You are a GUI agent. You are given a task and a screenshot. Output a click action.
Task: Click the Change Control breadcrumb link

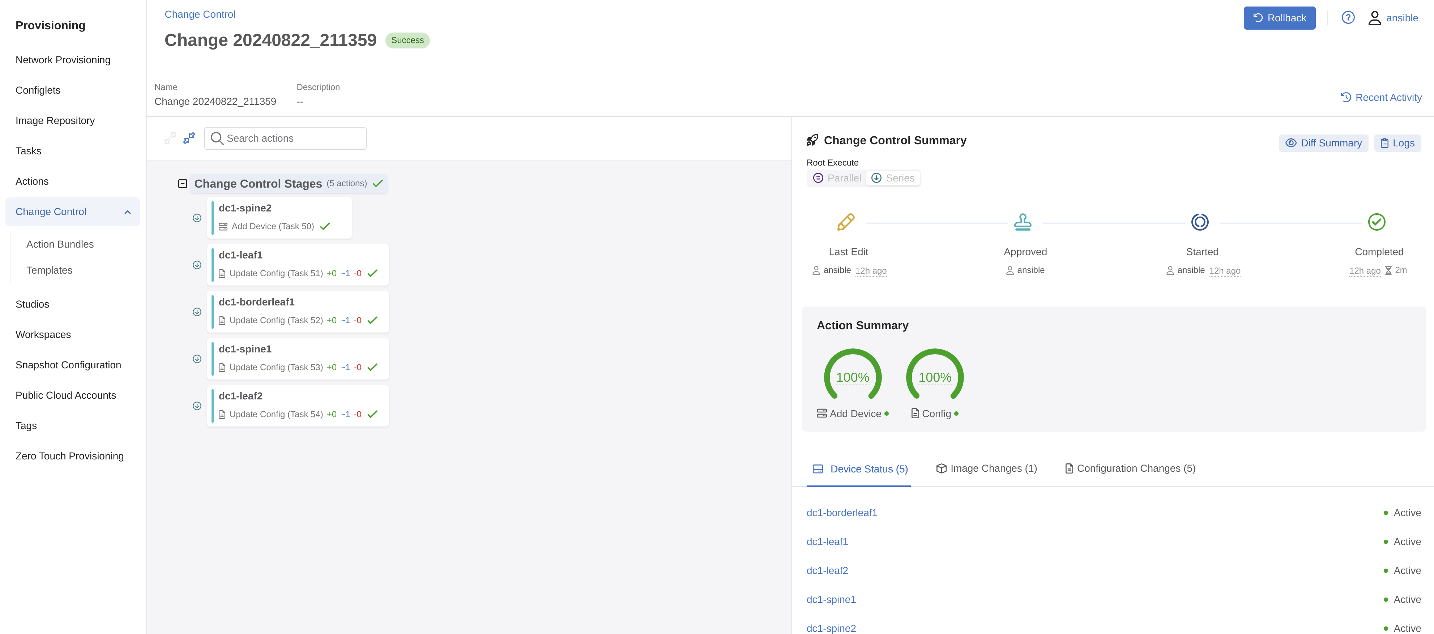[200, 14]
